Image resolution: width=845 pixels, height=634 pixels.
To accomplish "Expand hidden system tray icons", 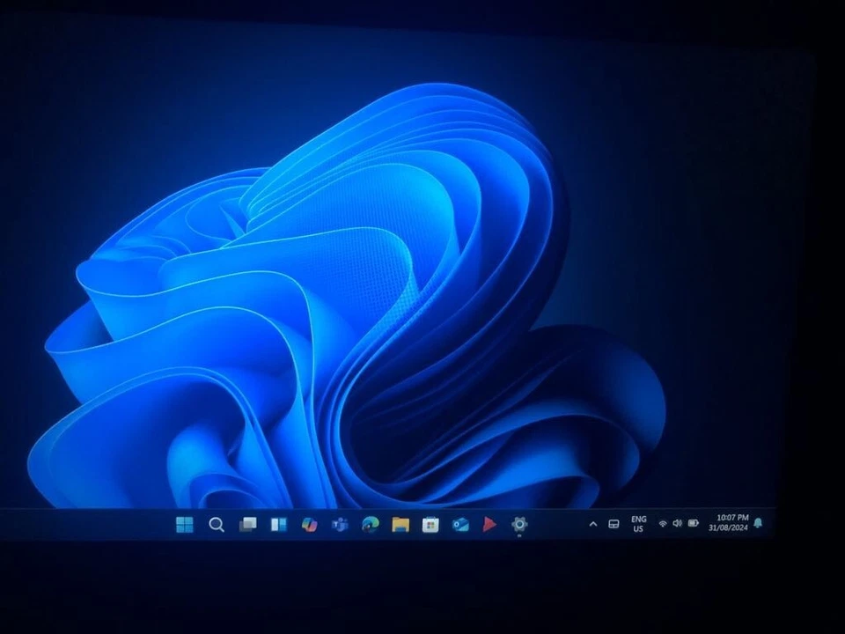I will point(593,522).
